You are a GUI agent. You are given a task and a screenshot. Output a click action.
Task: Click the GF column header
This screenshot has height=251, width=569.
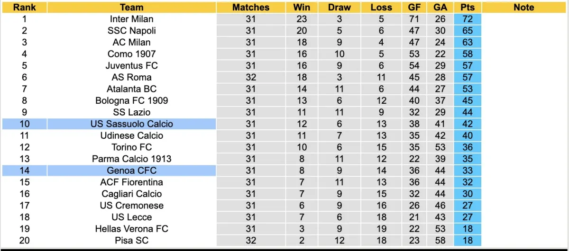click(414, 7)
